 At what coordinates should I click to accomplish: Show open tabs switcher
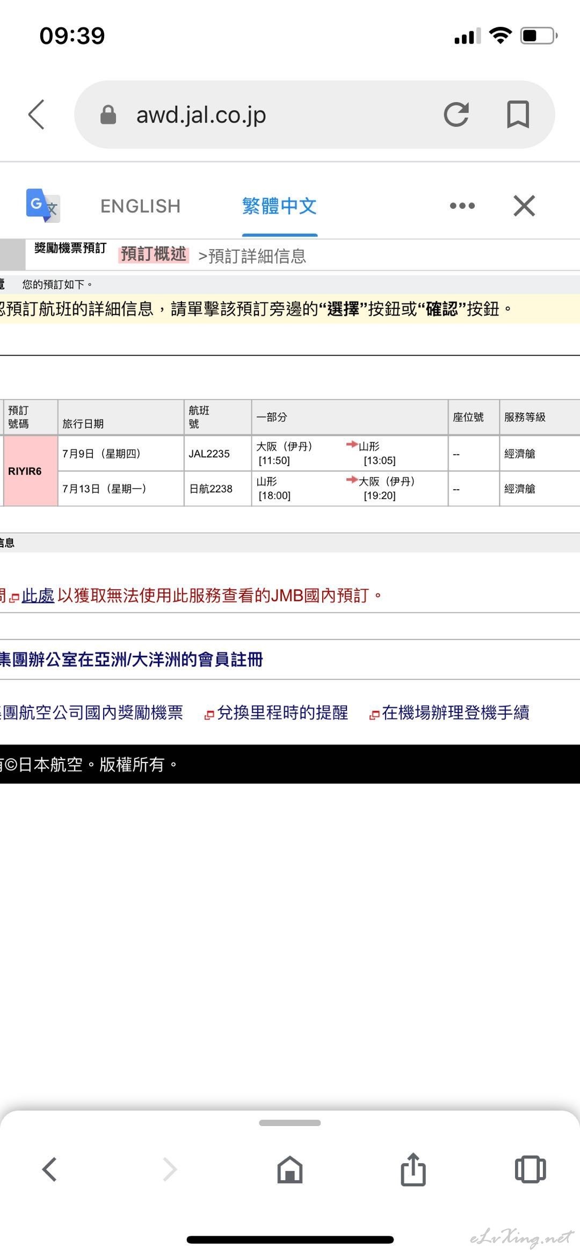[531, 1169]
